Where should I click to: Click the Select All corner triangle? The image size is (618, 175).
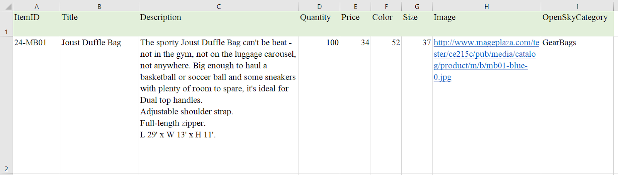point(7,7)
